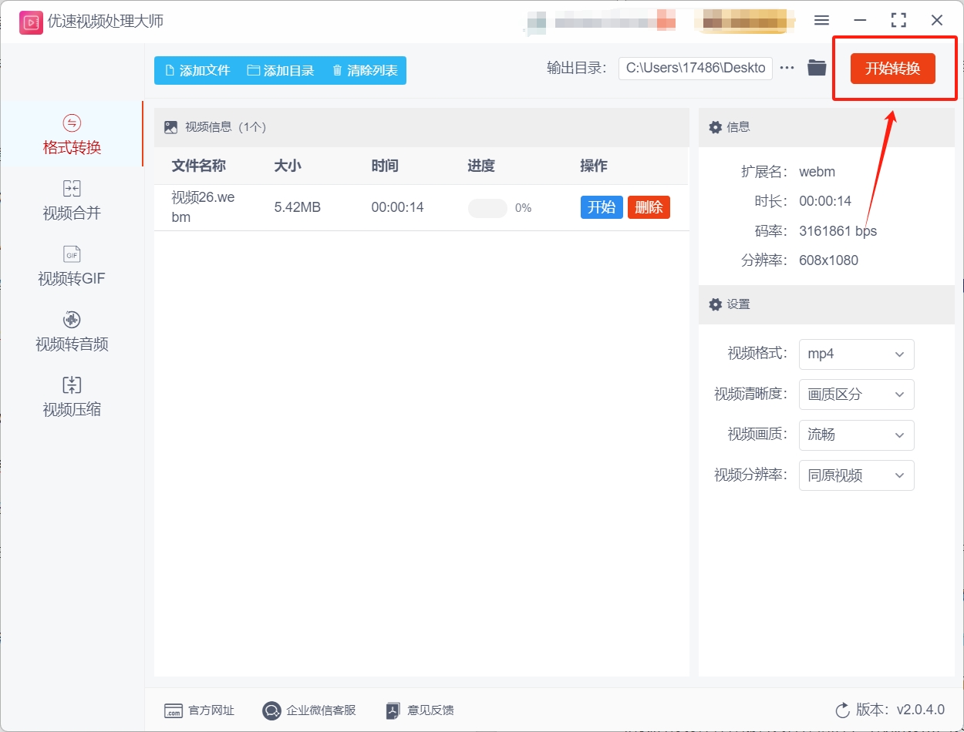Switch to 视频压缩 mode
The height and width of the screenshot is (732, 964).
click(70, 397)
